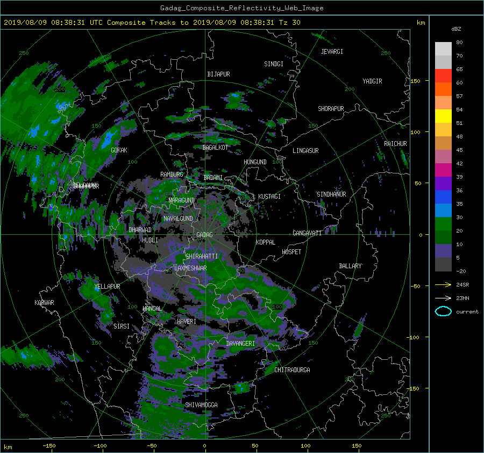Select the magenta 42 dBZ legend swatch
Screen dimensions: 484x453
coord(443,170)
